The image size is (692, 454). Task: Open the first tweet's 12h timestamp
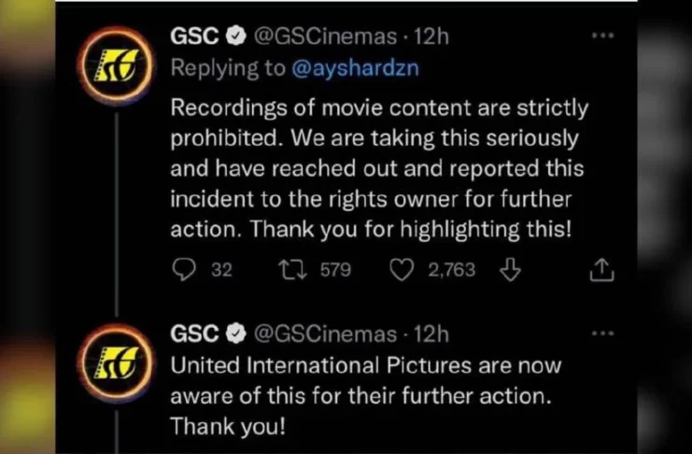431,36
